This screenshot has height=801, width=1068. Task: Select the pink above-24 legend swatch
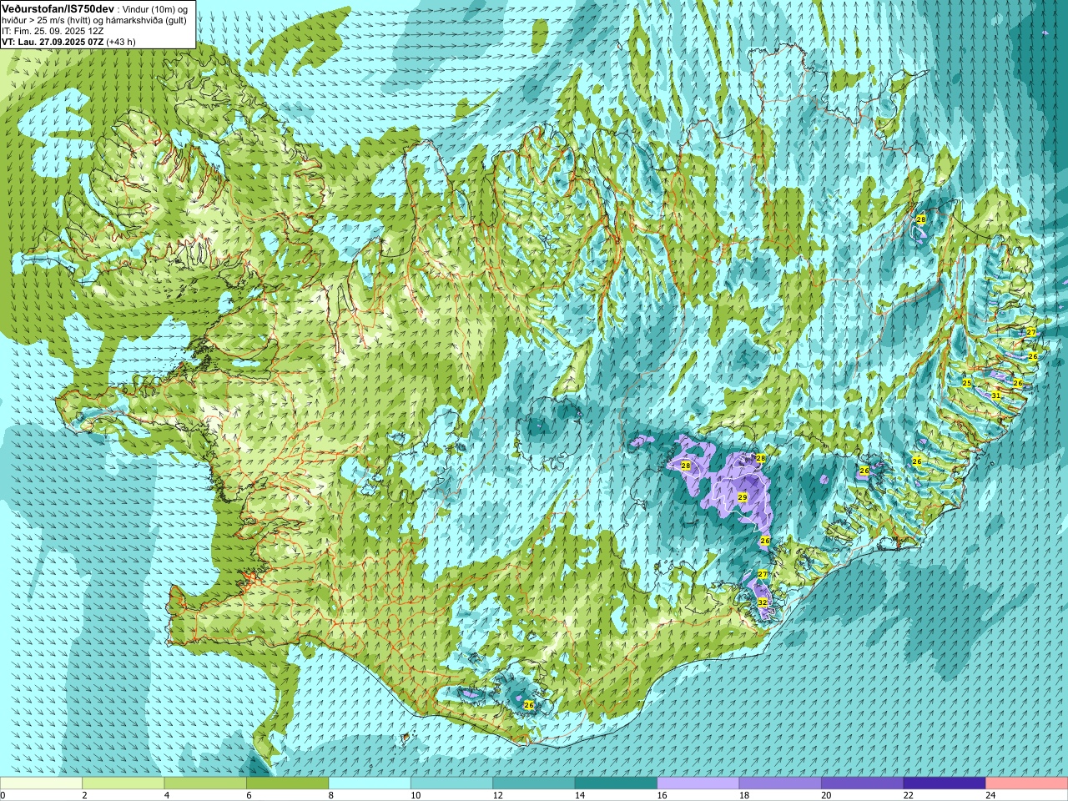(x=1027, y=783)
